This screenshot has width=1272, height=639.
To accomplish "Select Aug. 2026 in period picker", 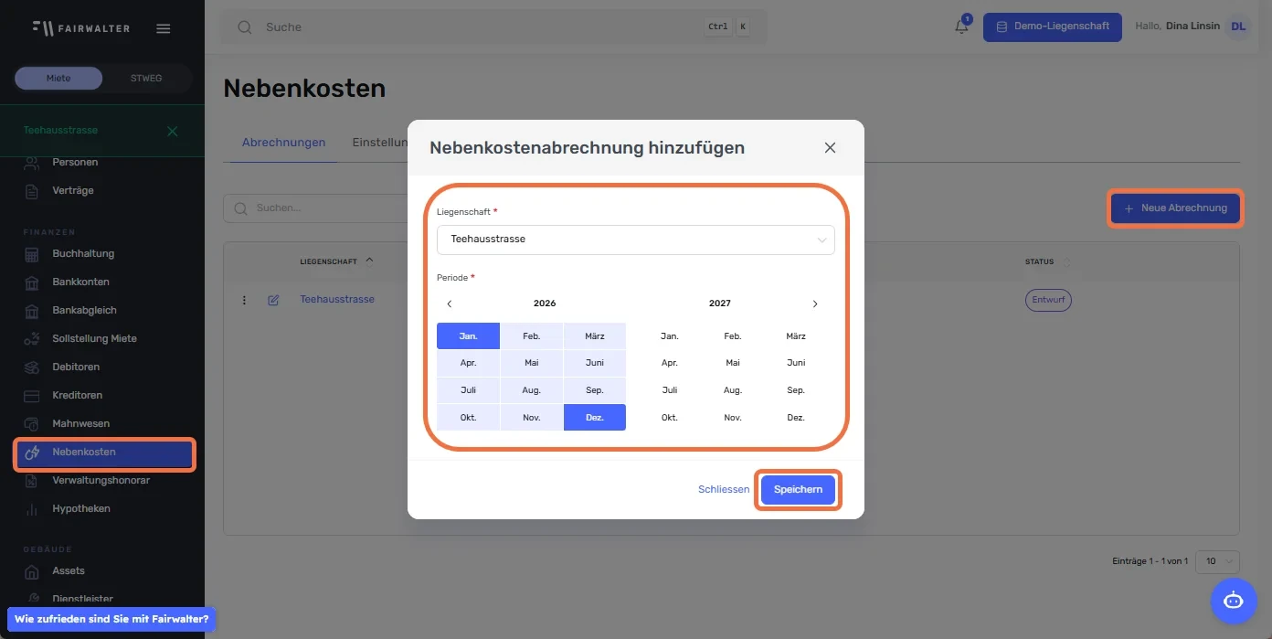I will [532, 390].
